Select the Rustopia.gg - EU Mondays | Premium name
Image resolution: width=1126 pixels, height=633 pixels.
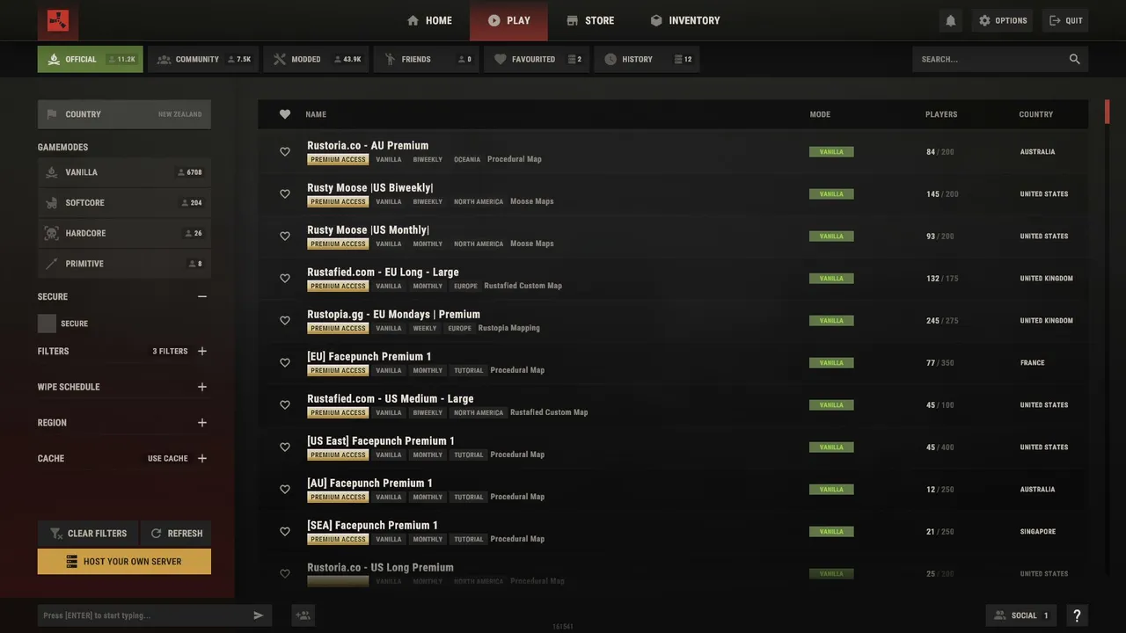tap(393, 315)
